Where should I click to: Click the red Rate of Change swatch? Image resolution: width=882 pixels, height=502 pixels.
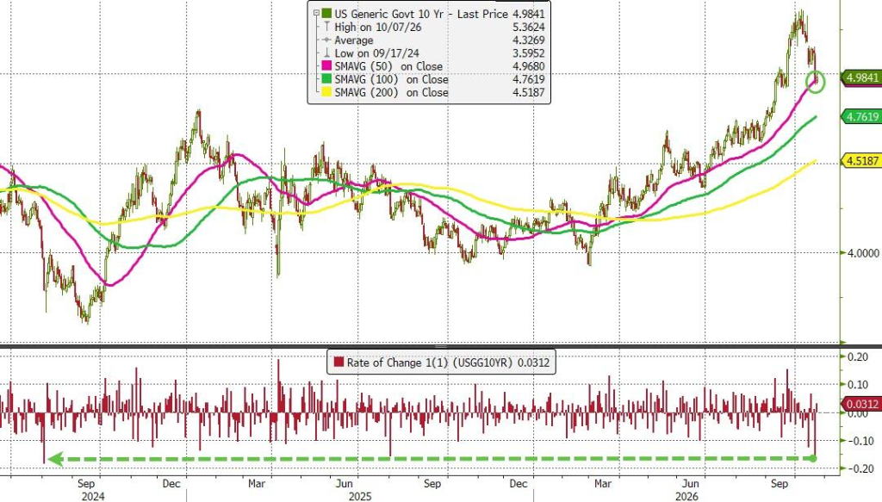339,363
